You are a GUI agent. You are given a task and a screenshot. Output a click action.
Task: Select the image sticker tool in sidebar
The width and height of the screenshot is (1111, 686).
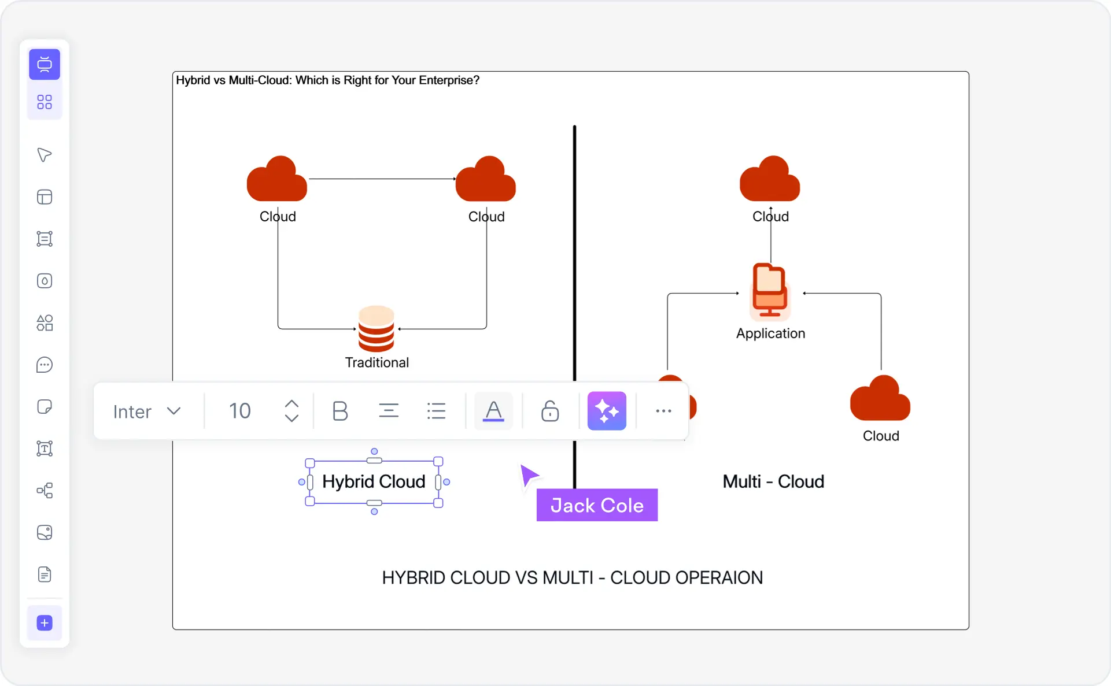click(45, 532)
